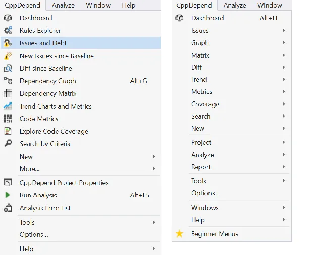
Task: Select Tools item in right menu
Action: pos(231,181)
